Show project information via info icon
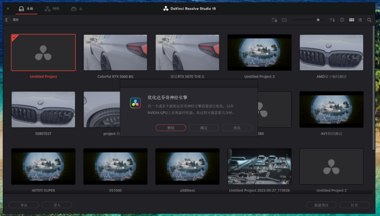 (342, 20)
